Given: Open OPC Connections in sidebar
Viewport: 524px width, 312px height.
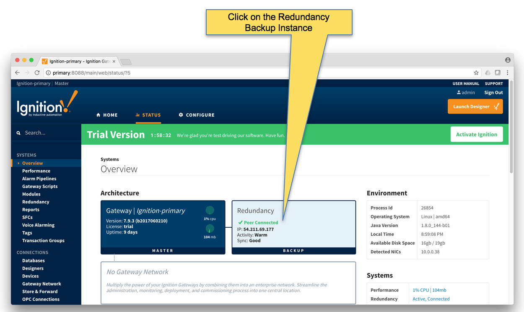Looking at the screenshot, I should click(x=41, y=299).
